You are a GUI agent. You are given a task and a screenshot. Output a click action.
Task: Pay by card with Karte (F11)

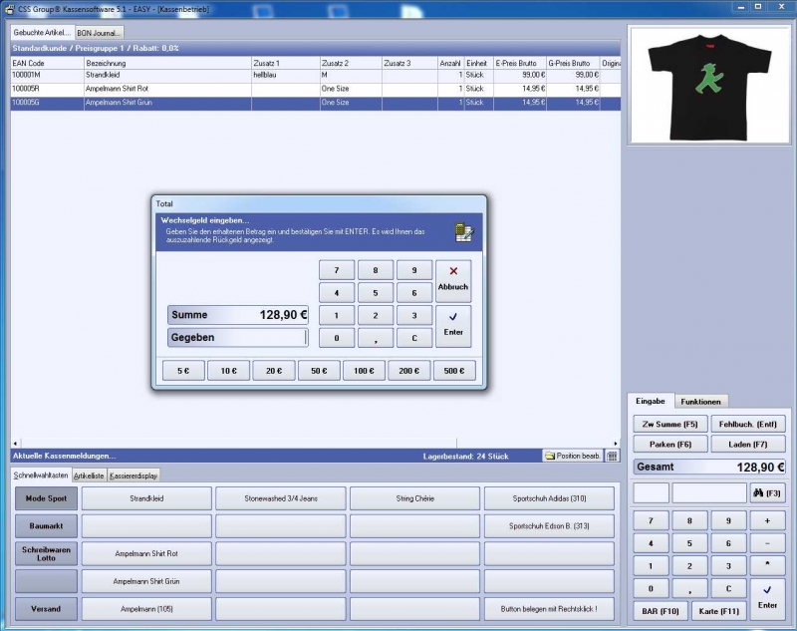[718, 611]
